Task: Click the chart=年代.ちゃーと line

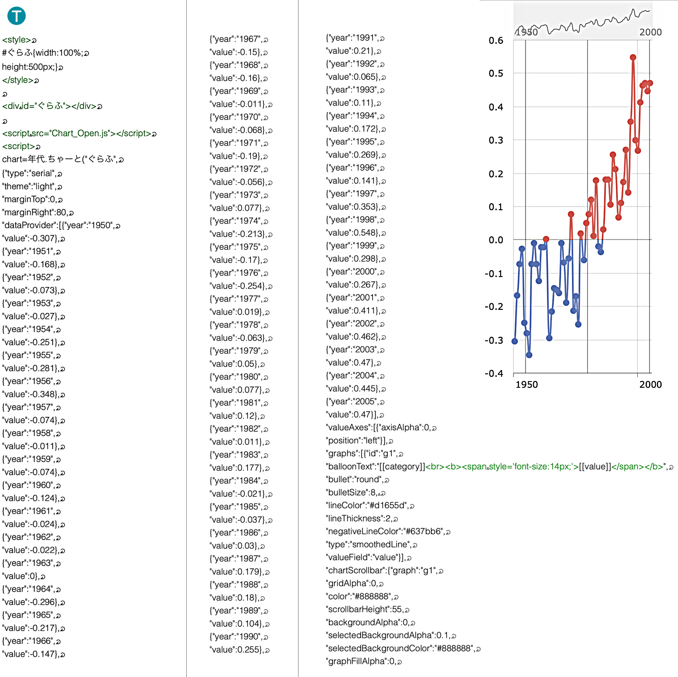Action: [x=63, y=159]
